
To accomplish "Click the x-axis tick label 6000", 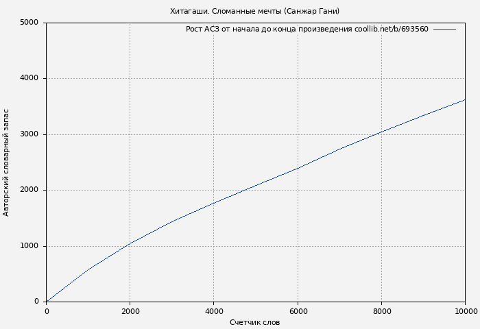I will point(298,311).
